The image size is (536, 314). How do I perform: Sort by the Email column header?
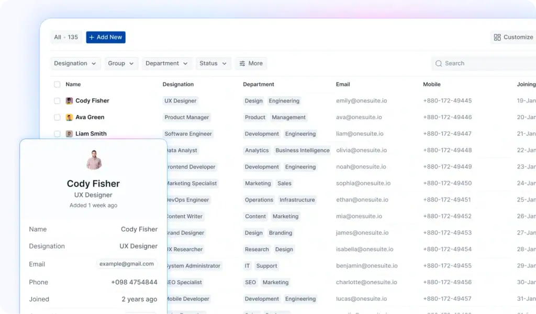[x=343, y=85]
